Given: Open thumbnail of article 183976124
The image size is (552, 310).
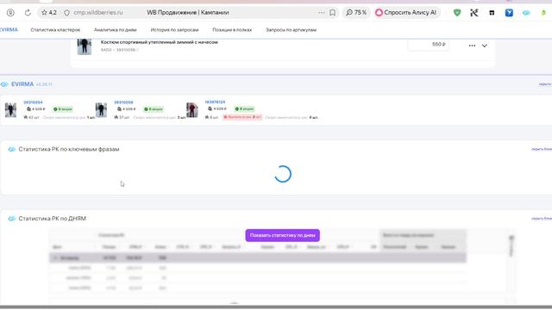Looking at the screenshot, I should (191, 110).
